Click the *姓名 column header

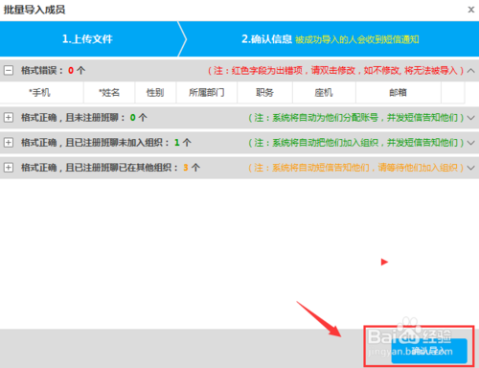[x=109, y=93]
